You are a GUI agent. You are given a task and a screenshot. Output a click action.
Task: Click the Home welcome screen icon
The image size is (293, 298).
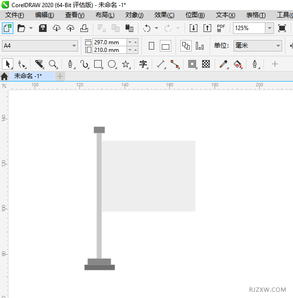tap(4, 76)
